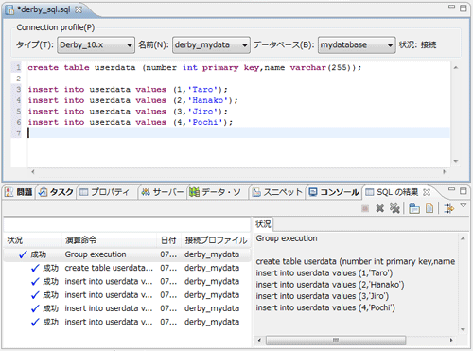Select the Group execution result row
This screenshot has height=351, width=473.
[x=127, y=254]
